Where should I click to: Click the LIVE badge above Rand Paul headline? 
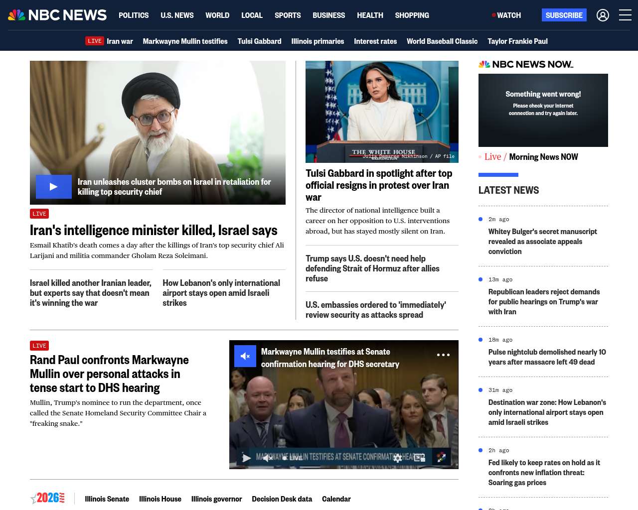pyautogui.click(x=39, y=346)
